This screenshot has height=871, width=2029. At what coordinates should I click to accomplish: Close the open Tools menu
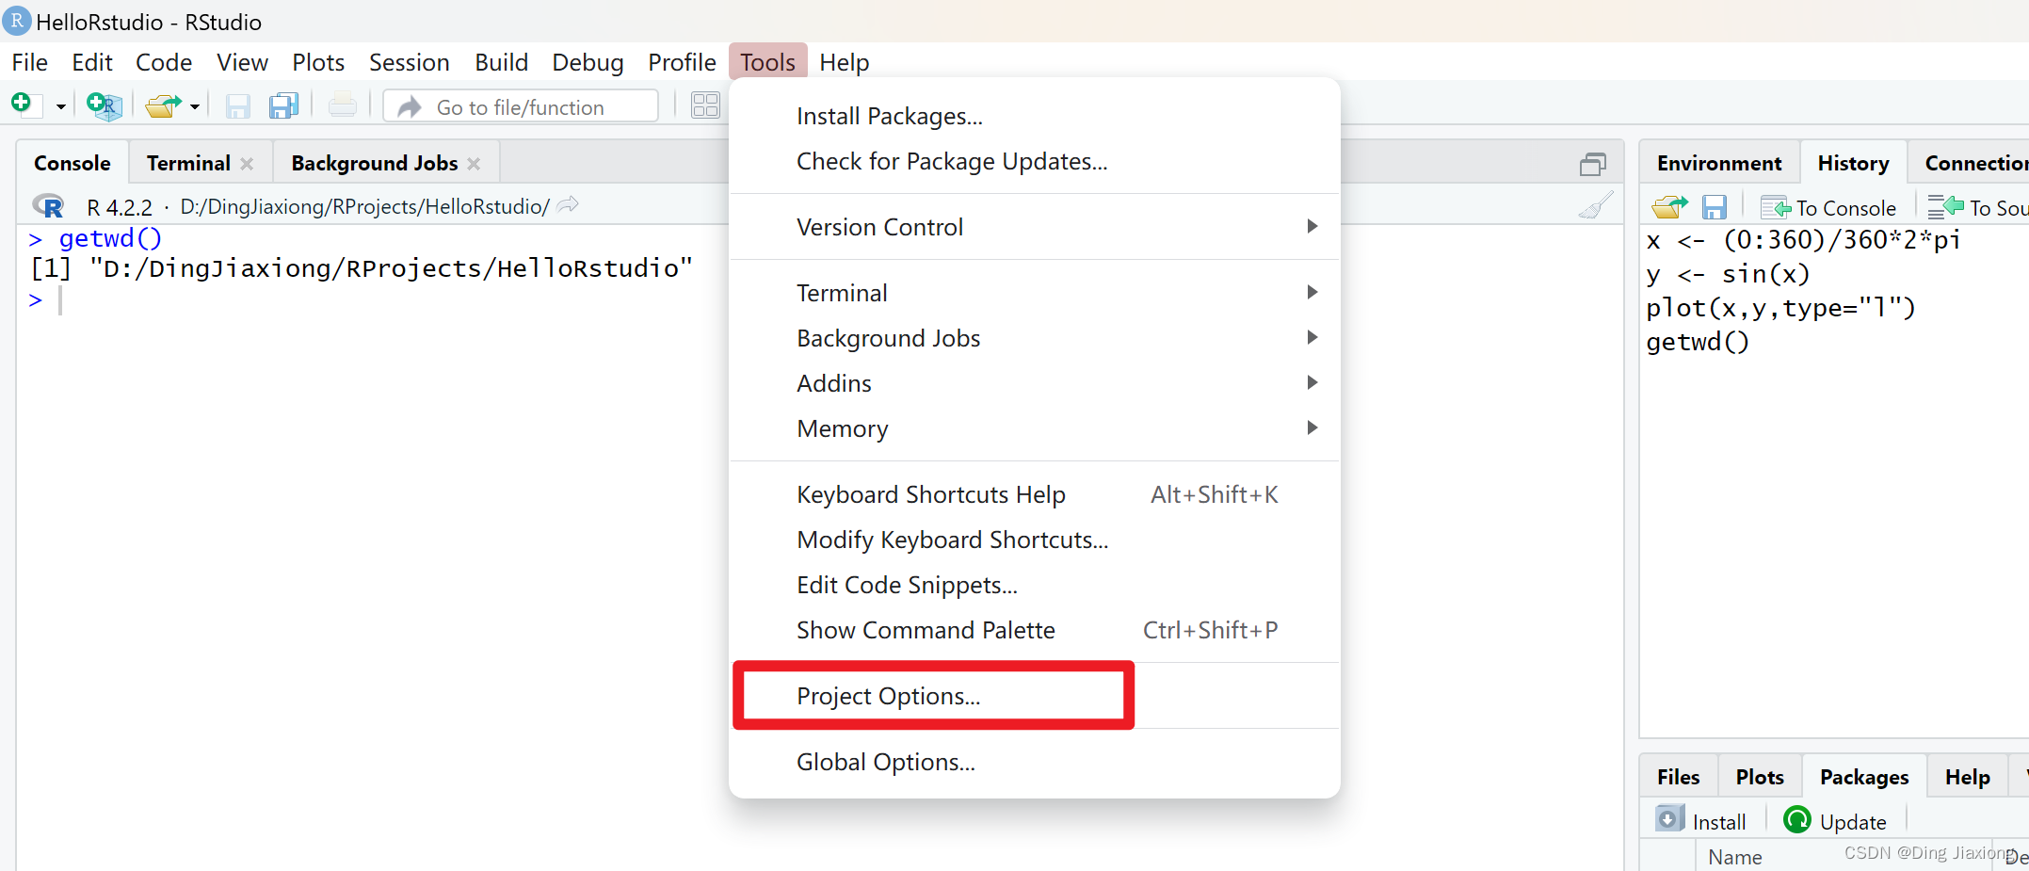tap(767, 62)
